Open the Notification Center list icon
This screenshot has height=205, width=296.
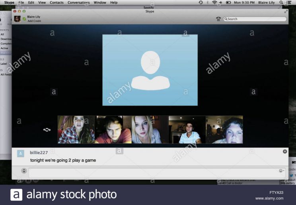(288, 2)
